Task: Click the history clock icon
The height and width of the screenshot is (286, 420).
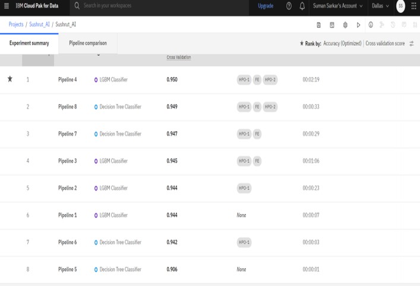Action: pyautogui.click(x=393, y=25)
